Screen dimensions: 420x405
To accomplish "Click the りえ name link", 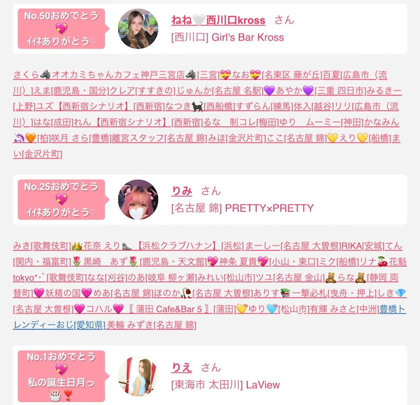I will click(182, 367).
